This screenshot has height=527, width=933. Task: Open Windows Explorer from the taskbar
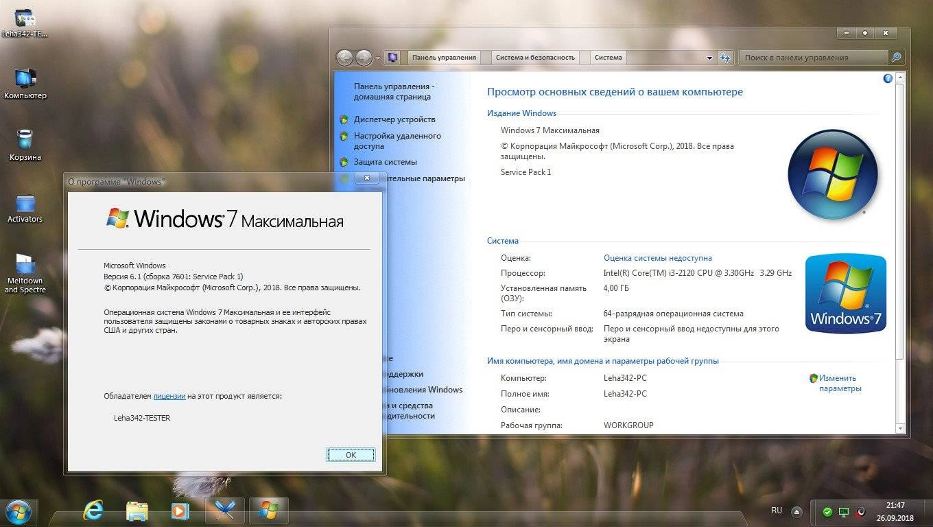[x=137, y=511]
